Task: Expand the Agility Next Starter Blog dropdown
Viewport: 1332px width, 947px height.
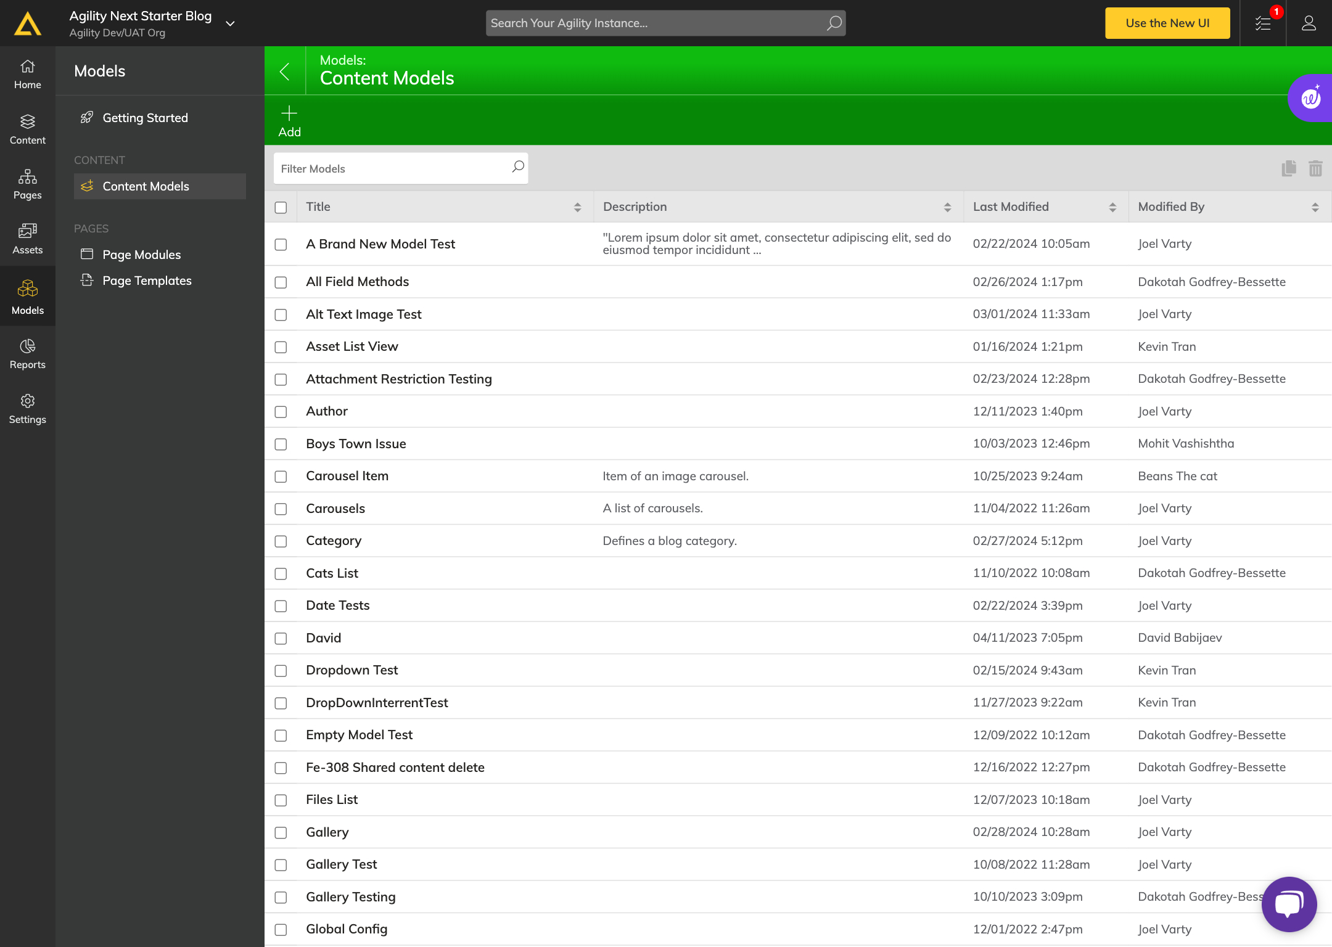Action: [x=230, y=23]
